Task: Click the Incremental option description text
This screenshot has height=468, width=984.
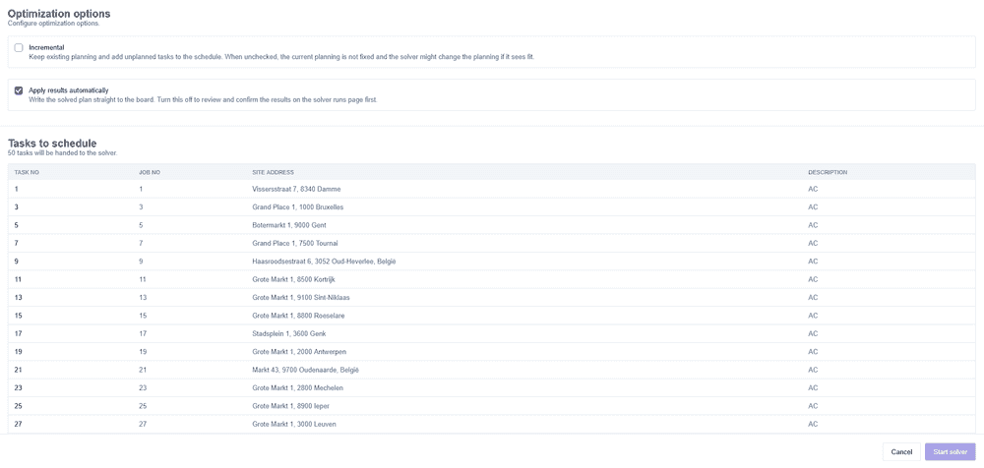Action: (281, 56)
